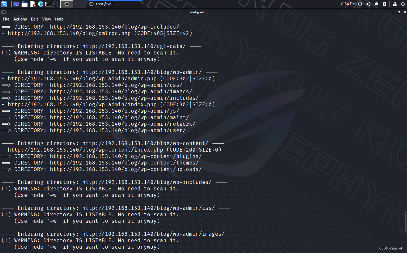Image resolution: width=407 pixels, height=253 pixels.
Task: Click the terminal vertical scrollbar thumb
Action: pos(406,221)
